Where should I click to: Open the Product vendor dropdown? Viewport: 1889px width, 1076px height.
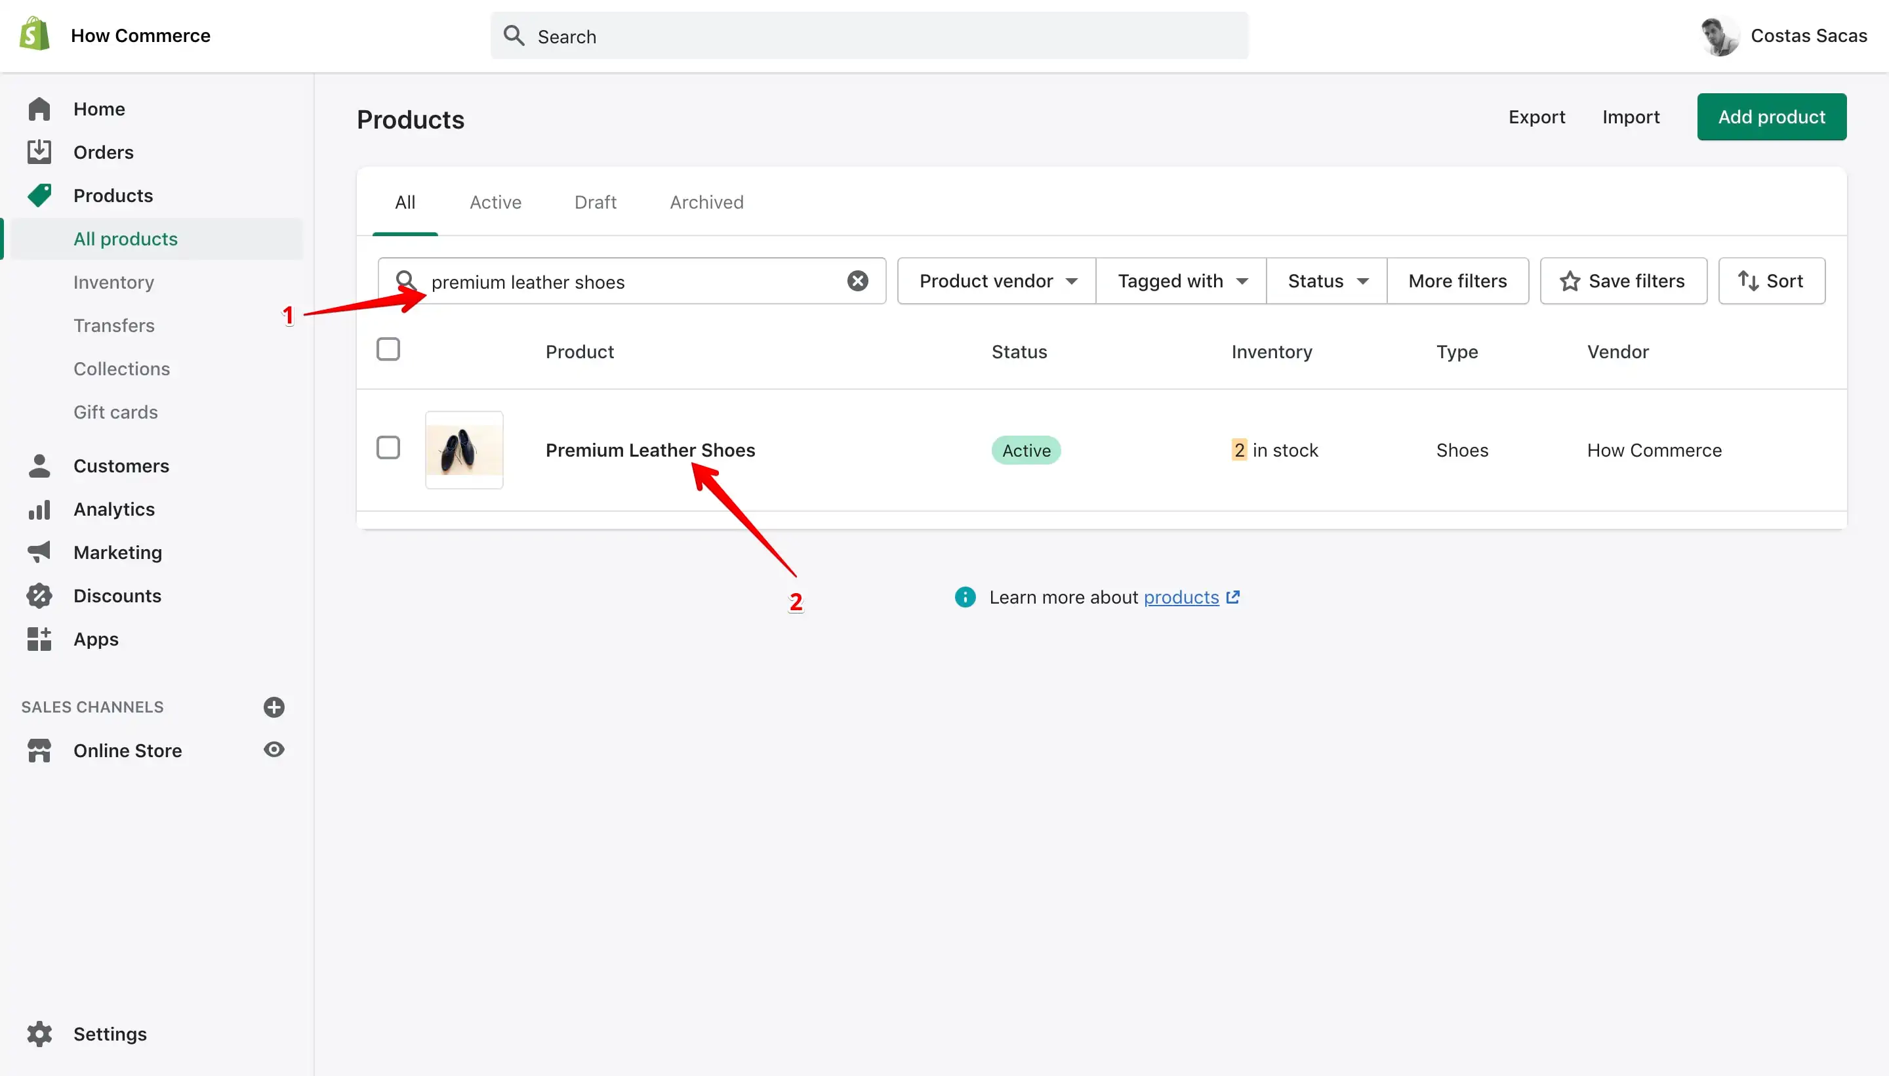[996, 281]
